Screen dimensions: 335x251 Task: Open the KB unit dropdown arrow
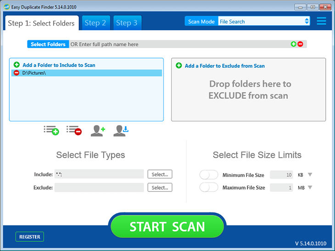(x=310, y=175)
